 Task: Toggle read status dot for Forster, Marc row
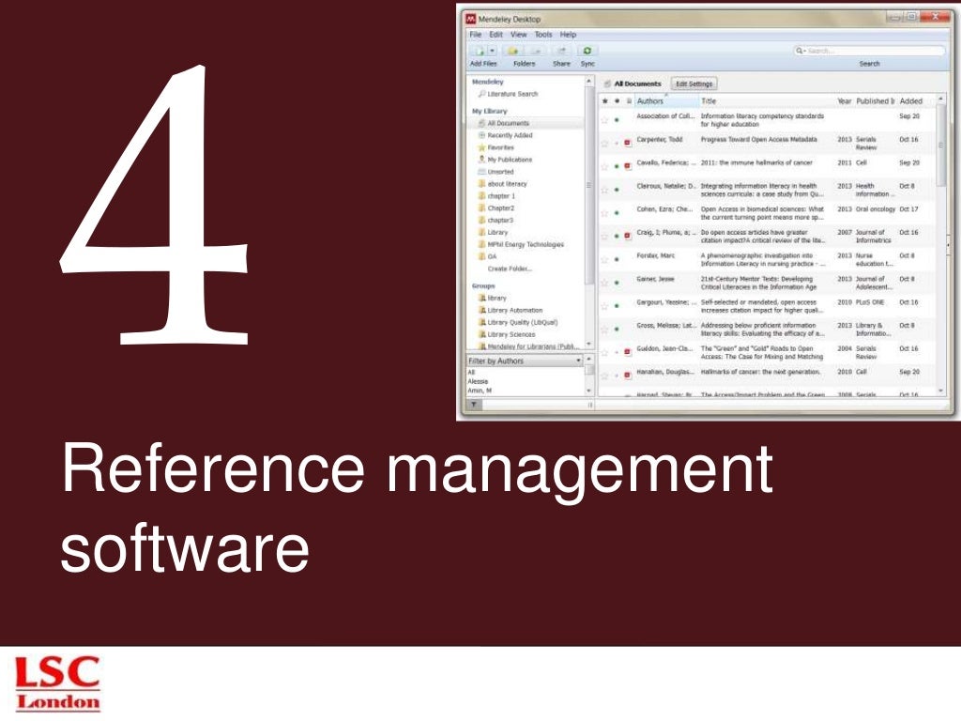(x=617, y=260)
